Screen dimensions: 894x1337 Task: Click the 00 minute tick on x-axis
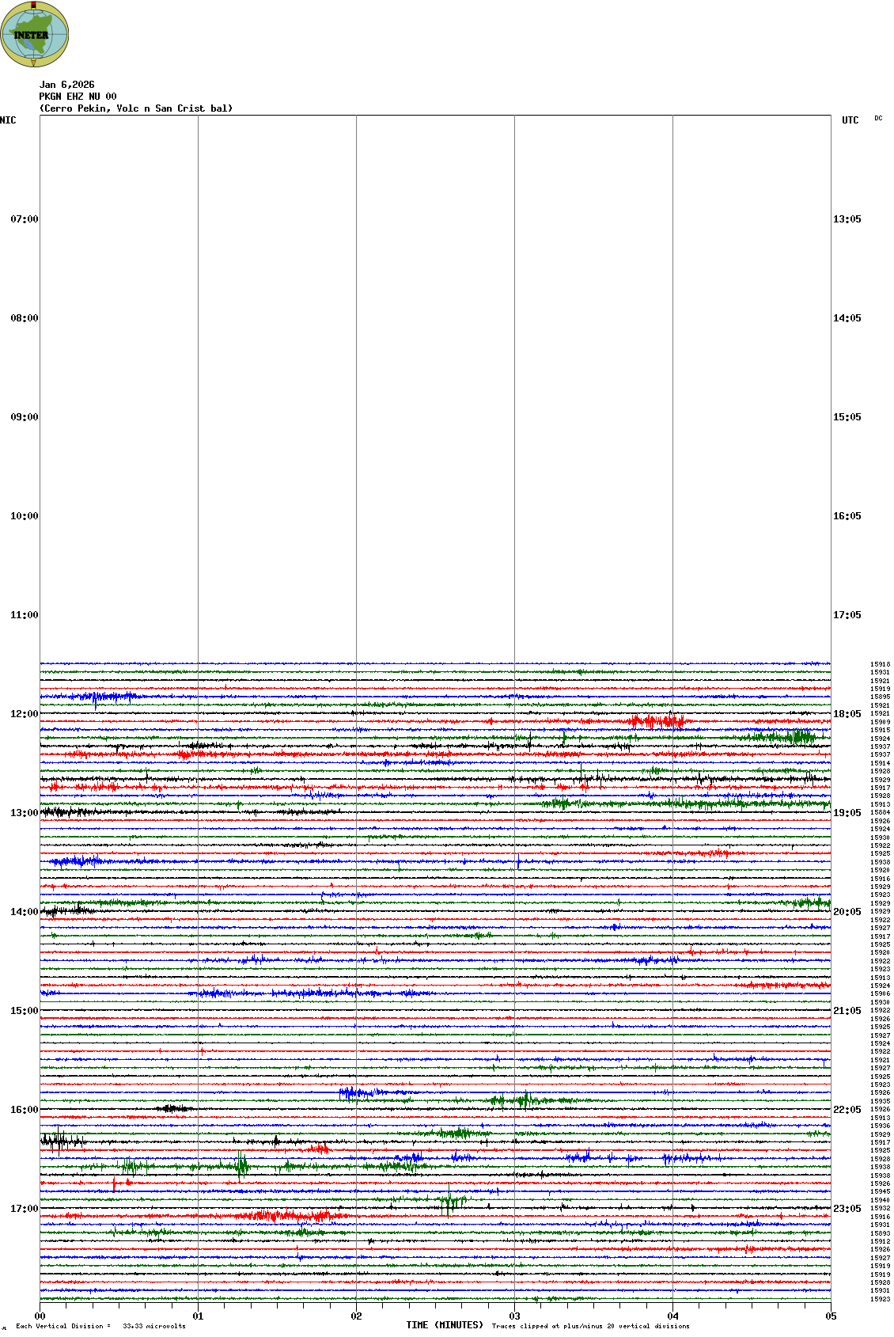[40, 1316]
